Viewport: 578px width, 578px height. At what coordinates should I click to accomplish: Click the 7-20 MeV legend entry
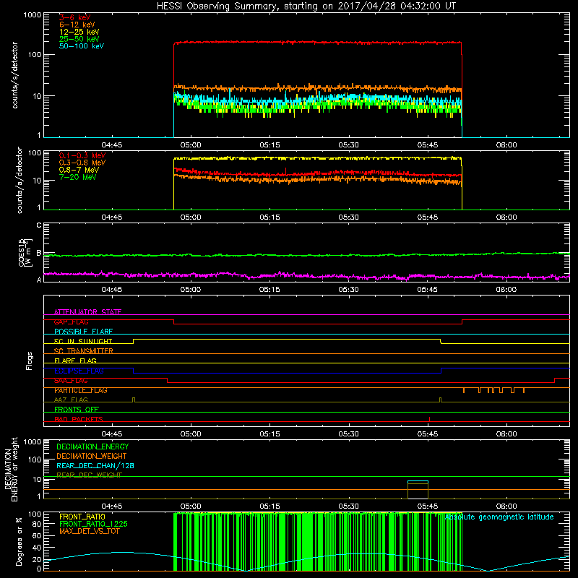(x=77, y=177)
